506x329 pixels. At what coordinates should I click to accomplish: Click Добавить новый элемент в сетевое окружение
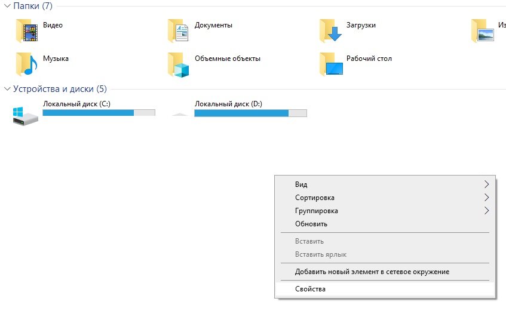coord(385,272)
